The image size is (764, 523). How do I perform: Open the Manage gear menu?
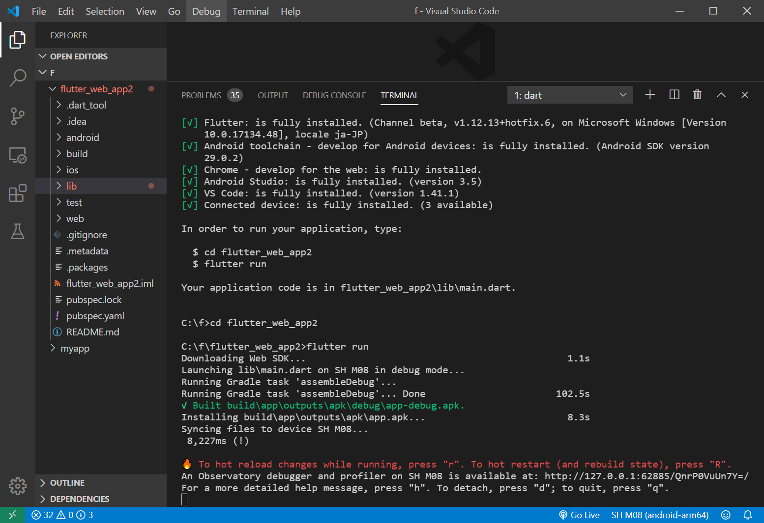click(x=18, y=486)
